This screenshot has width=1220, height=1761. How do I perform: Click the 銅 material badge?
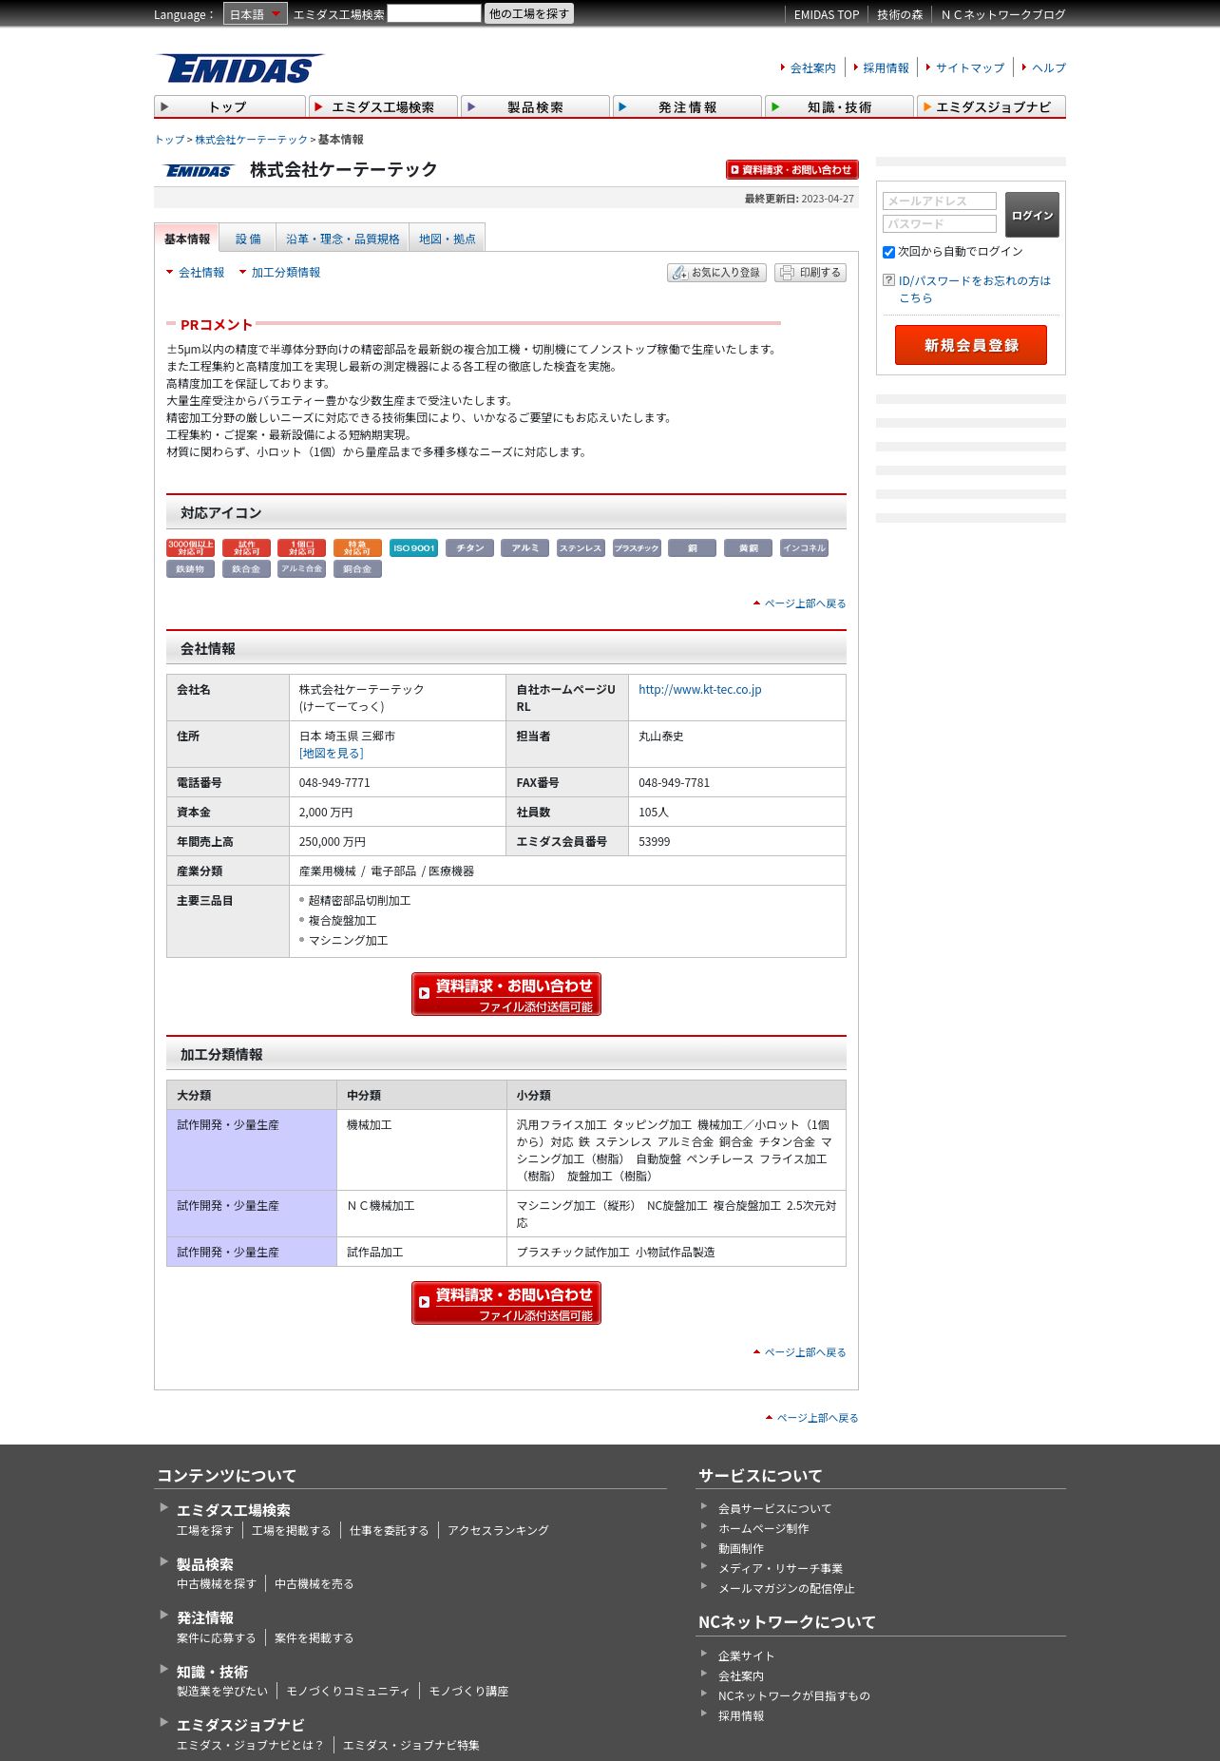(692, 548)
